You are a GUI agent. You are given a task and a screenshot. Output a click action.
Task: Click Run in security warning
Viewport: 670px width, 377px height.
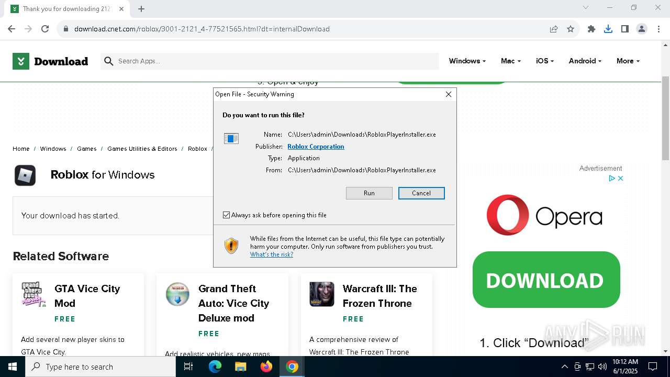(369, 193)
